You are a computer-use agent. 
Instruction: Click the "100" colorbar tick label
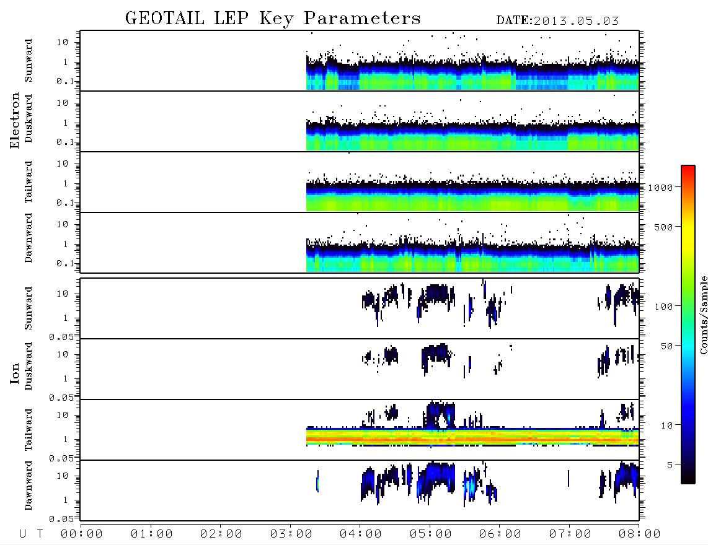(663, 307)
